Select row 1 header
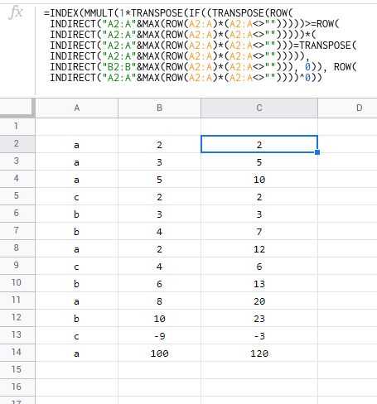The height and width of the screenshot is (404, 377). pos(17,127)
